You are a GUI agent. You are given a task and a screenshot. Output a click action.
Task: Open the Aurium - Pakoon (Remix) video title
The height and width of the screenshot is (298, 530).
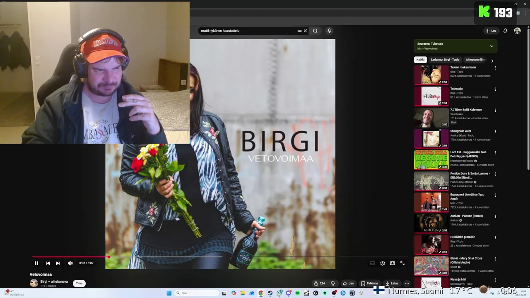coord(467,216)
